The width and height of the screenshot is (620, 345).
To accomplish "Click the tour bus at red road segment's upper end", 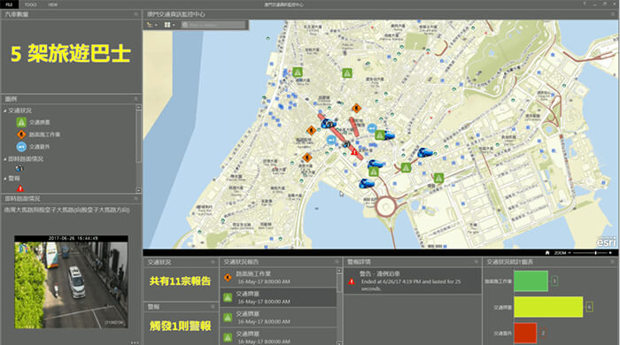I will [329, 124].
